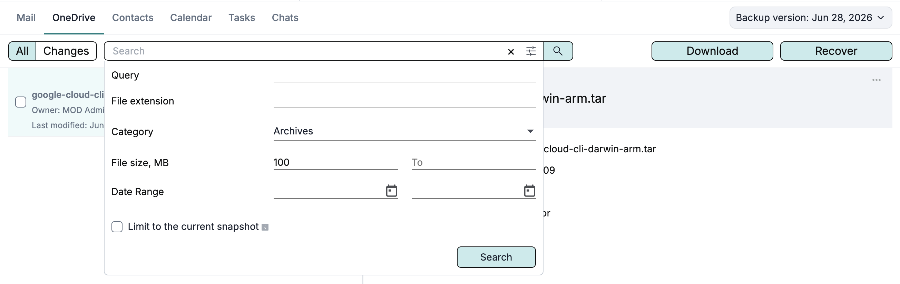Click the Download button

click(x=712, y=51)
